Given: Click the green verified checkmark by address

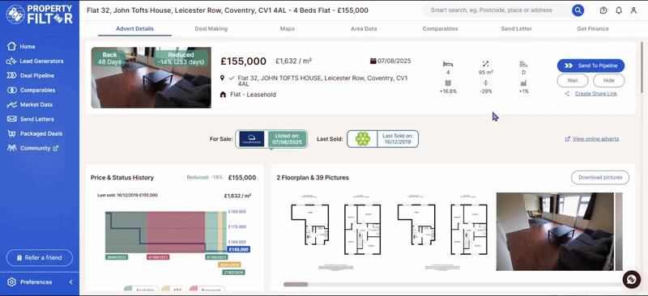Looking at the screenshot, I should point(232,78).
